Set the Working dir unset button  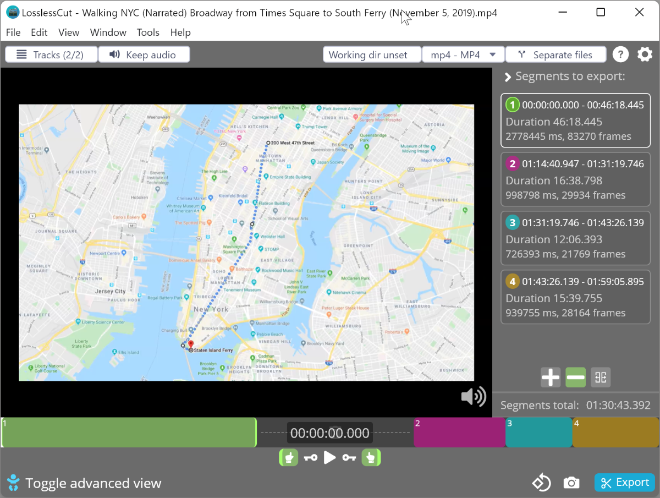pos(372,54)
